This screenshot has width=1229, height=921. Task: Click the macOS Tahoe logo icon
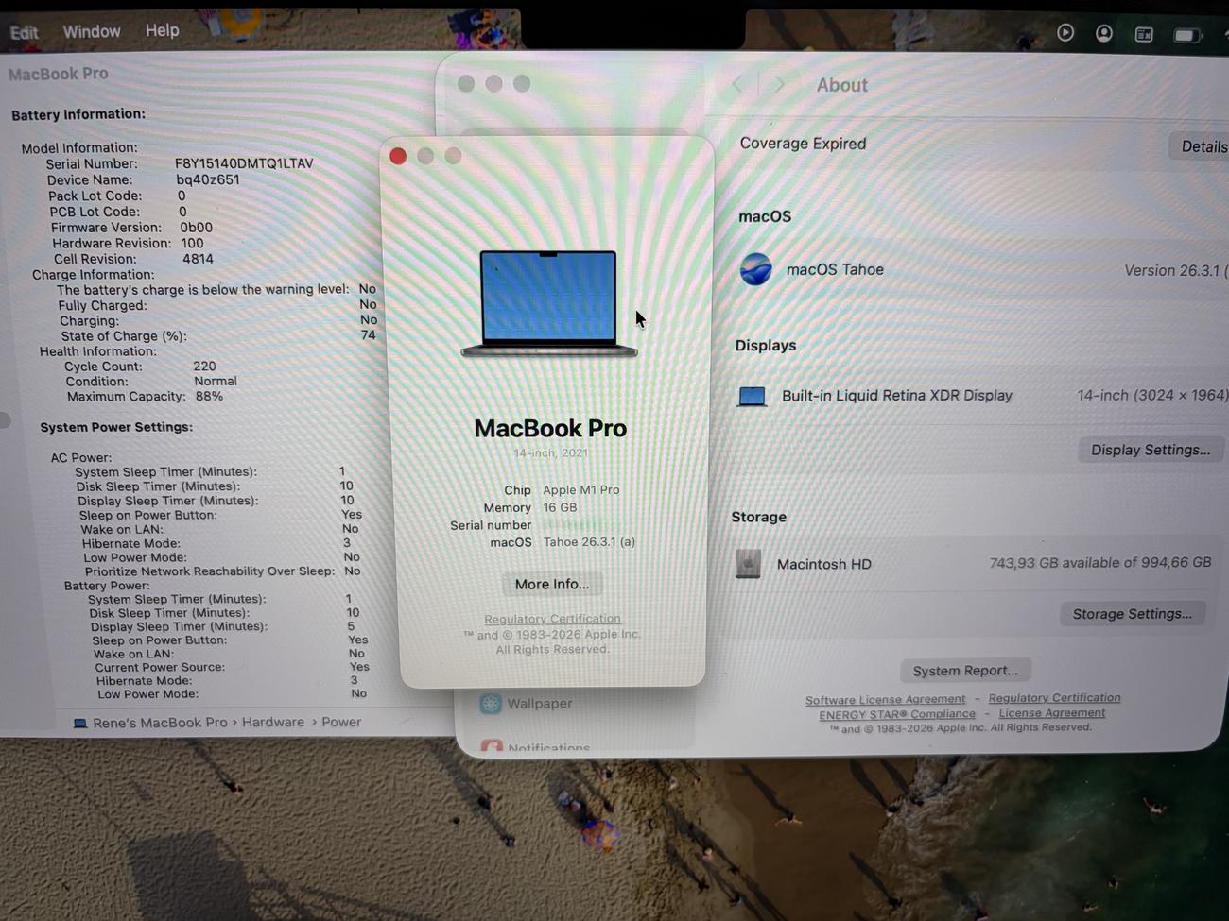pos(755,269)
